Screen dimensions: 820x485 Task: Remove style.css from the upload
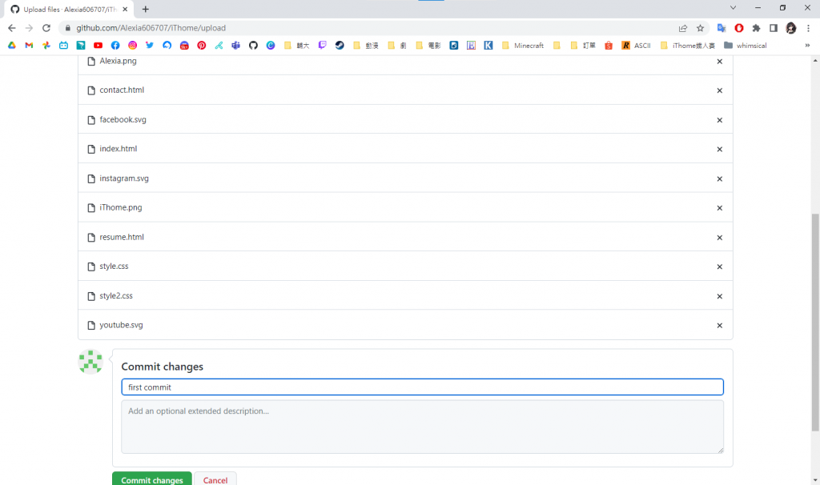point(720,267)
